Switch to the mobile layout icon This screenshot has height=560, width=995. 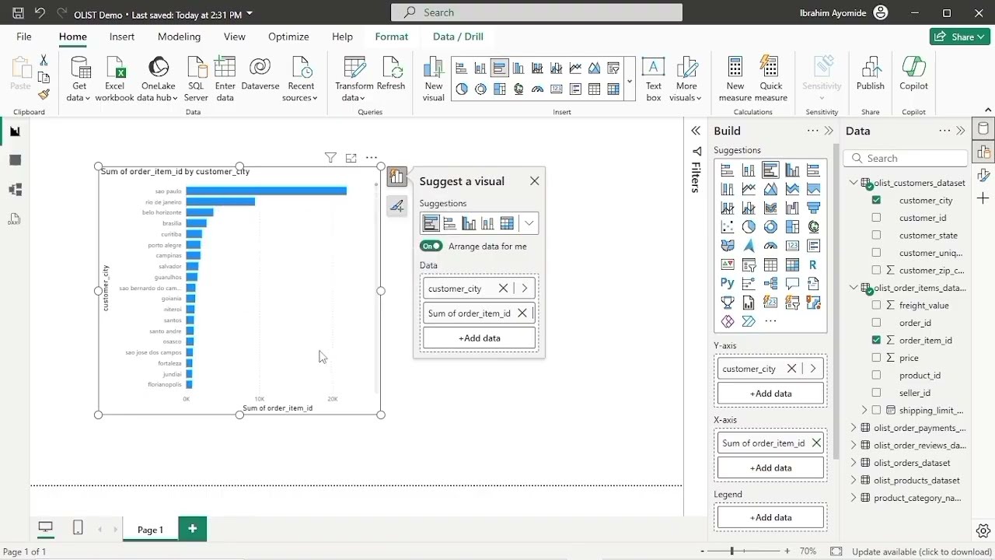78,528
